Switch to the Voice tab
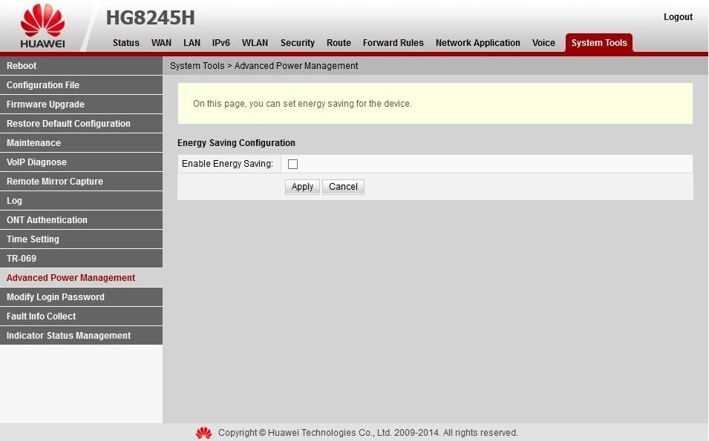 [543, 42]
